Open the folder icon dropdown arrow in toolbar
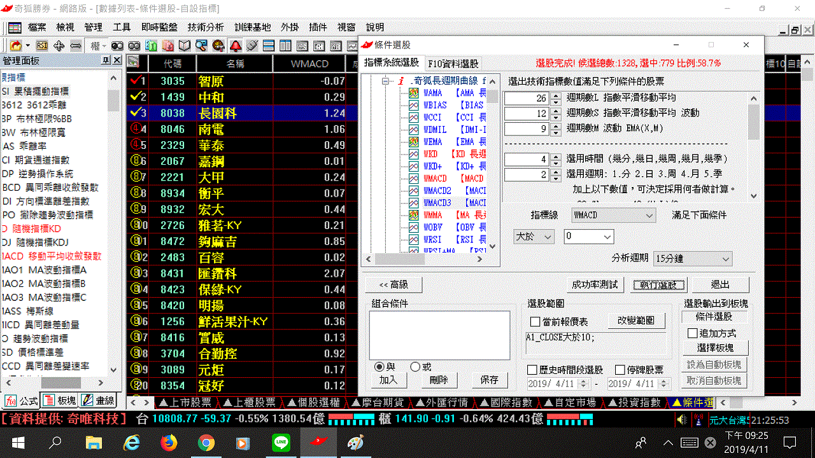This screenshot has width=815, height=458. pos(27,46)
